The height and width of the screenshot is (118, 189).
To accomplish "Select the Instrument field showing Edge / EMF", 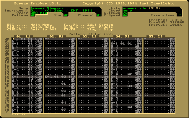I will [x=59, y=10].
